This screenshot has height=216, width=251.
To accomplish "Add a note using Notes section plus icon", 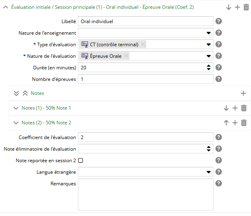I will [243, 93].
